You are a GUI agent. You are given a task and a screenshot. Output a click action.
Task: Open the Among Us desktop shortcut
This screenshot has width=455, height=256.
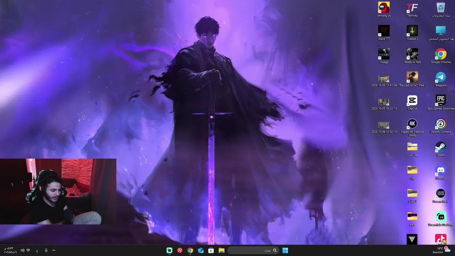click(384, 10)
